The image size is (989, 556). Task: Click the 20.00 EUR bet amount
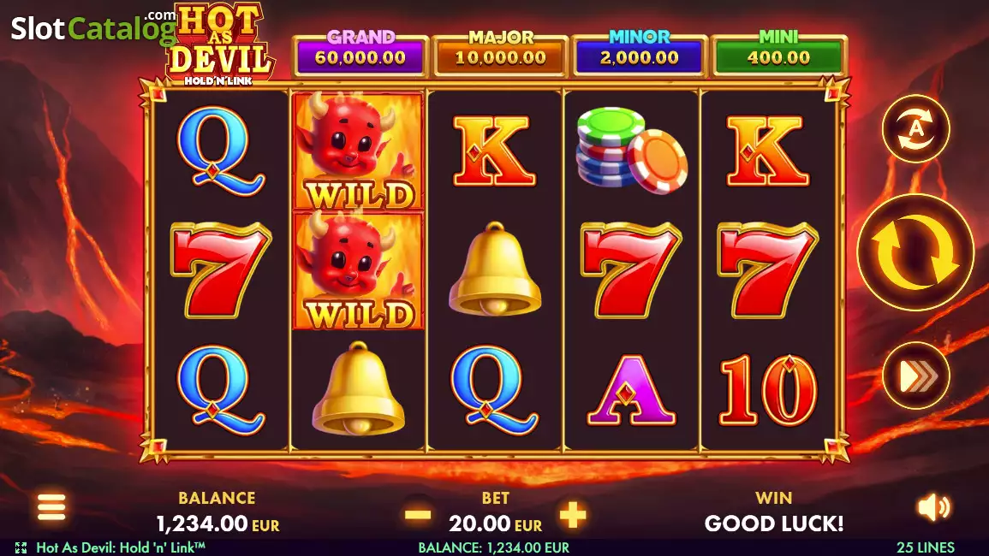click(x=495, y=523)
